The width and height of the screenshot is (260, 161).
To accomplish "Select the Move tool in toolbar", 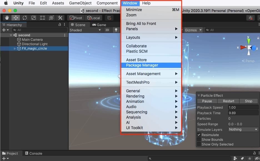I will 16,18.
